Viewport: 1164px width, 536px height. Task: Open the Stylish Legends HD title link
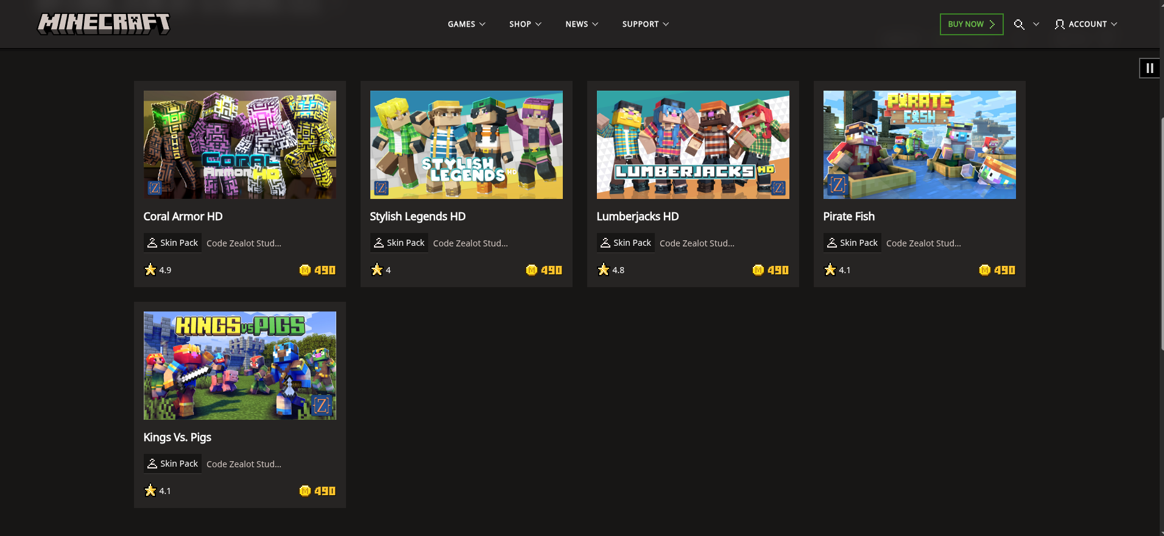tap(418, 217)
